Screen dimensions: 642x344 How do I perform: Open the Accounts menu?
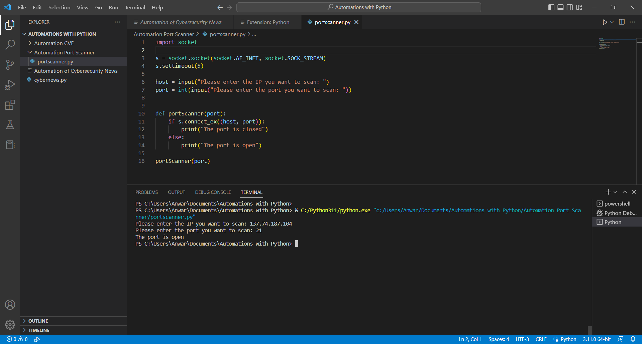tap(10, 305)
